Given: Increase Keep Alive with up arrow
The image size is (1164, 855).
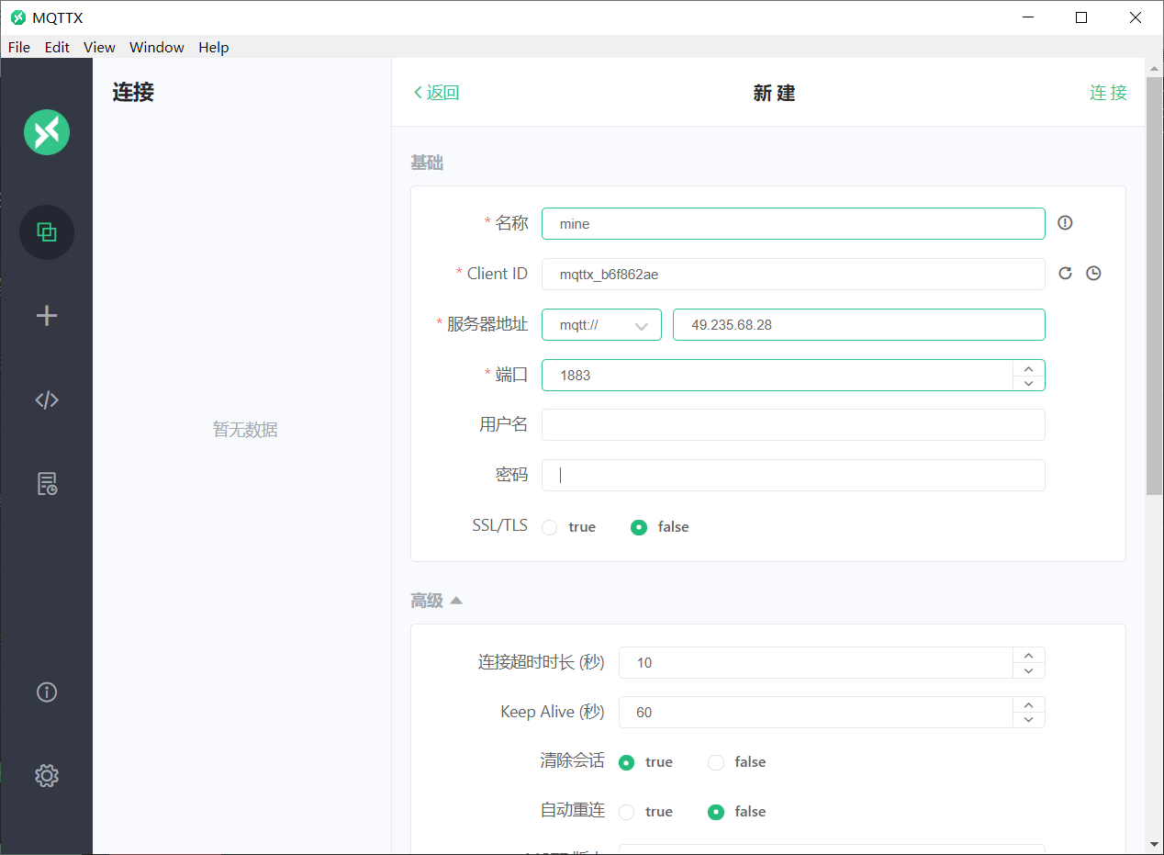Looking at the screenshot, I should point(1029,704).
